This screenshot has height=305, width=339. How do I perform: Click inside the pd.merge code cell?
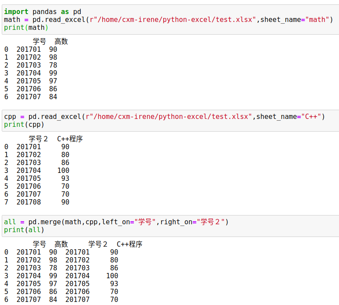(x=171, y=226)
